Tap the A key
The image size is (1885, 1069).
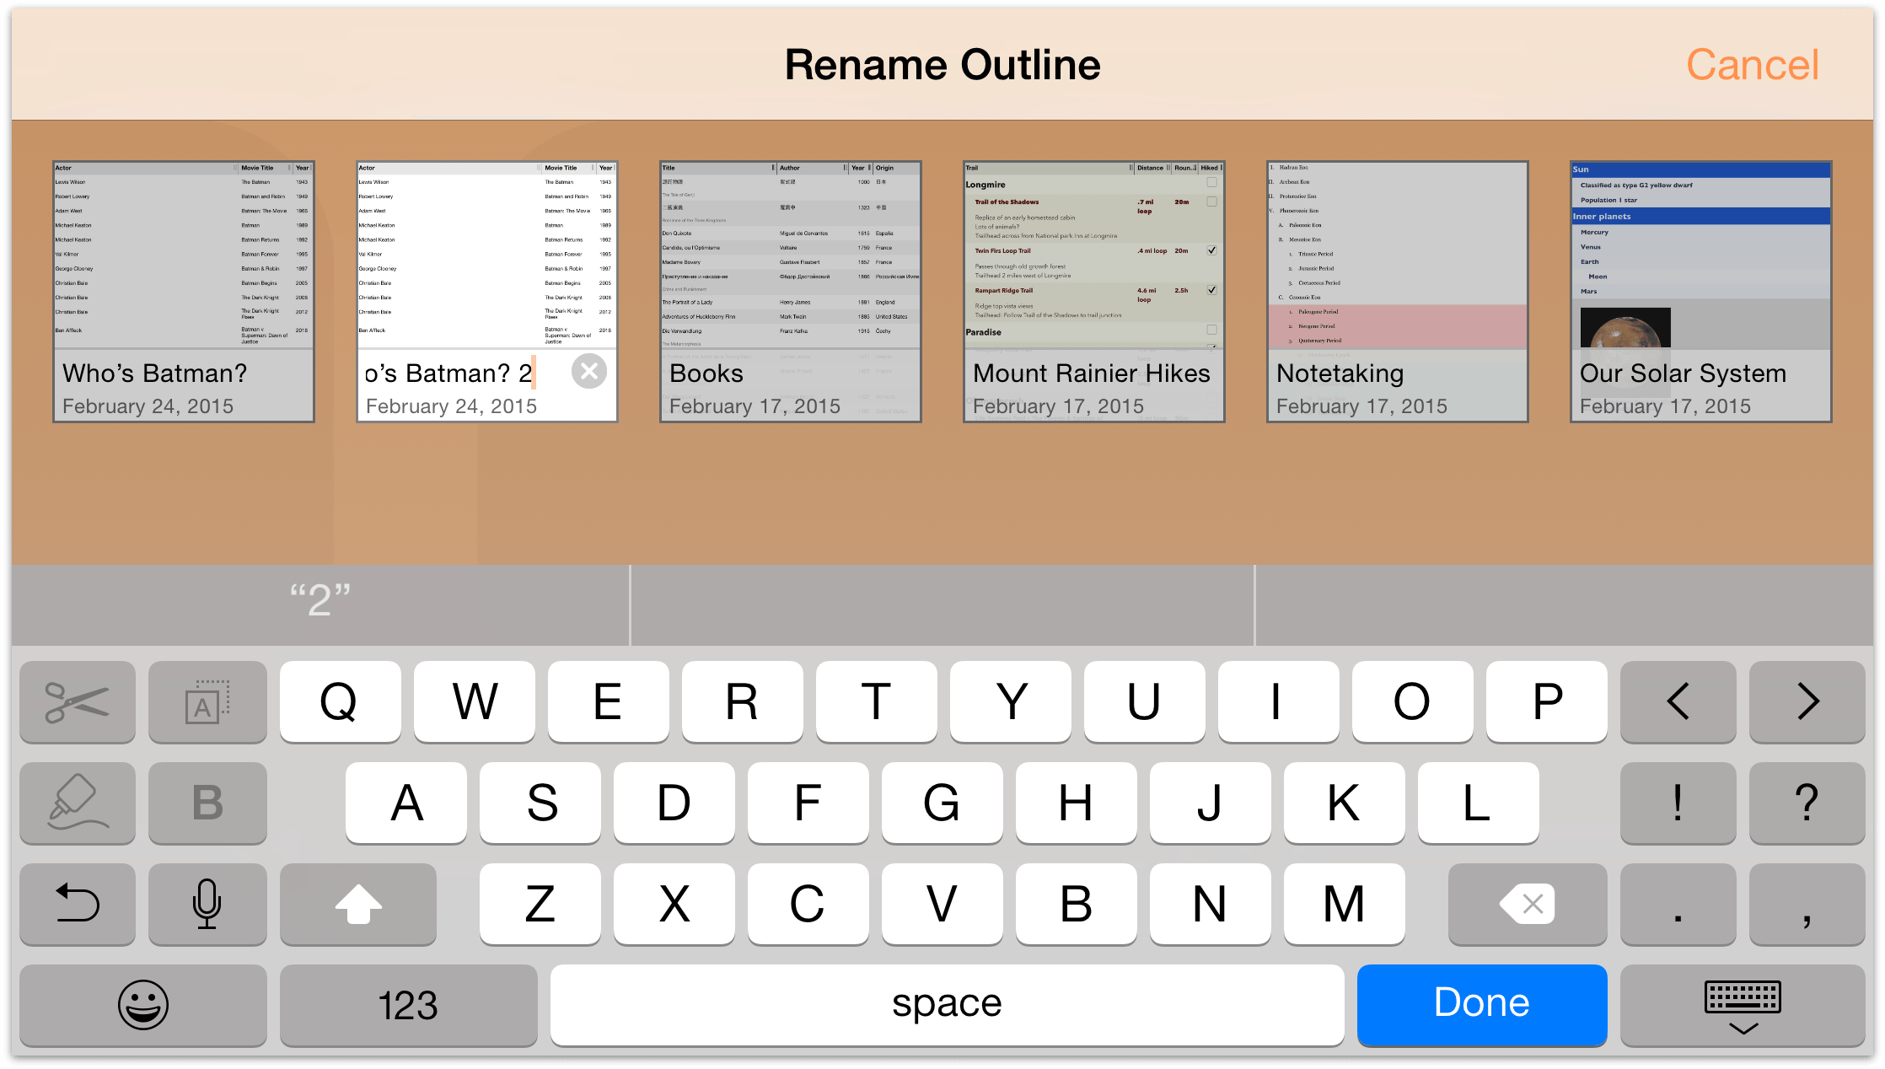(406, 803)
